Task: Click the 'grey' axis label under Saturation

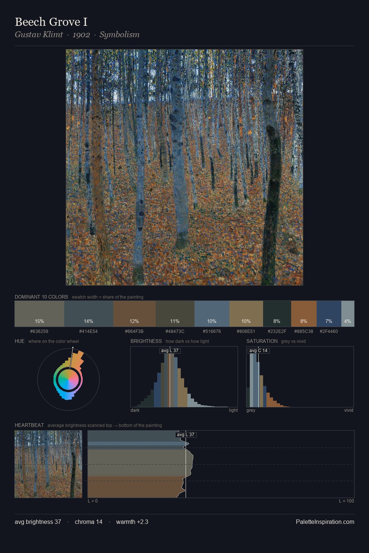Action: (251, 410)
